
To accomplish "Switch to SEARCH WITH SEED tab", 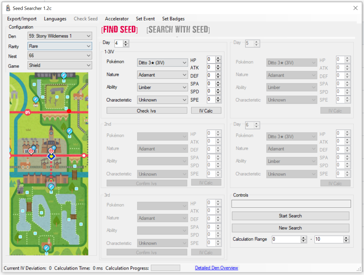I will pos(178,29).
